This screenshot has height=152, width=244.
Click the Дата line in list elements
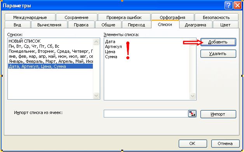(110, 41)
